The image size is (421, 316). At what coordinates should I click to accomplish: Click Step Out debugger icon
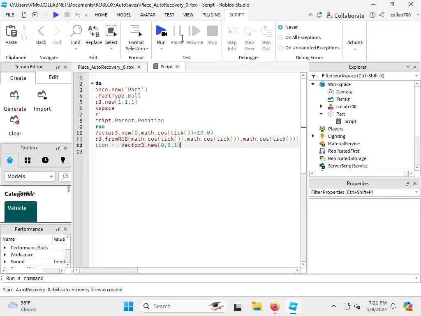266,31
